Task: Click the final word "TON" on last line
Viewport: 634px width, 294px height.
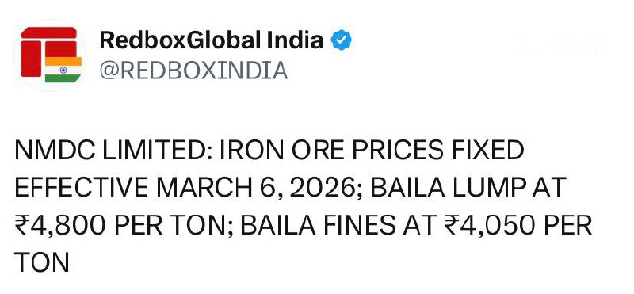Action: click(42, 263)
